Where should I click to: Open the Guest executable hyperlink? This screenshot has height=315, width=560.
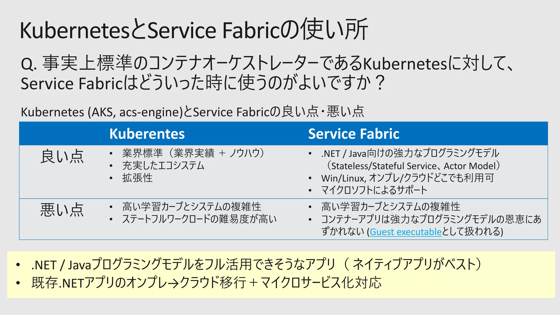pos(406,232)
